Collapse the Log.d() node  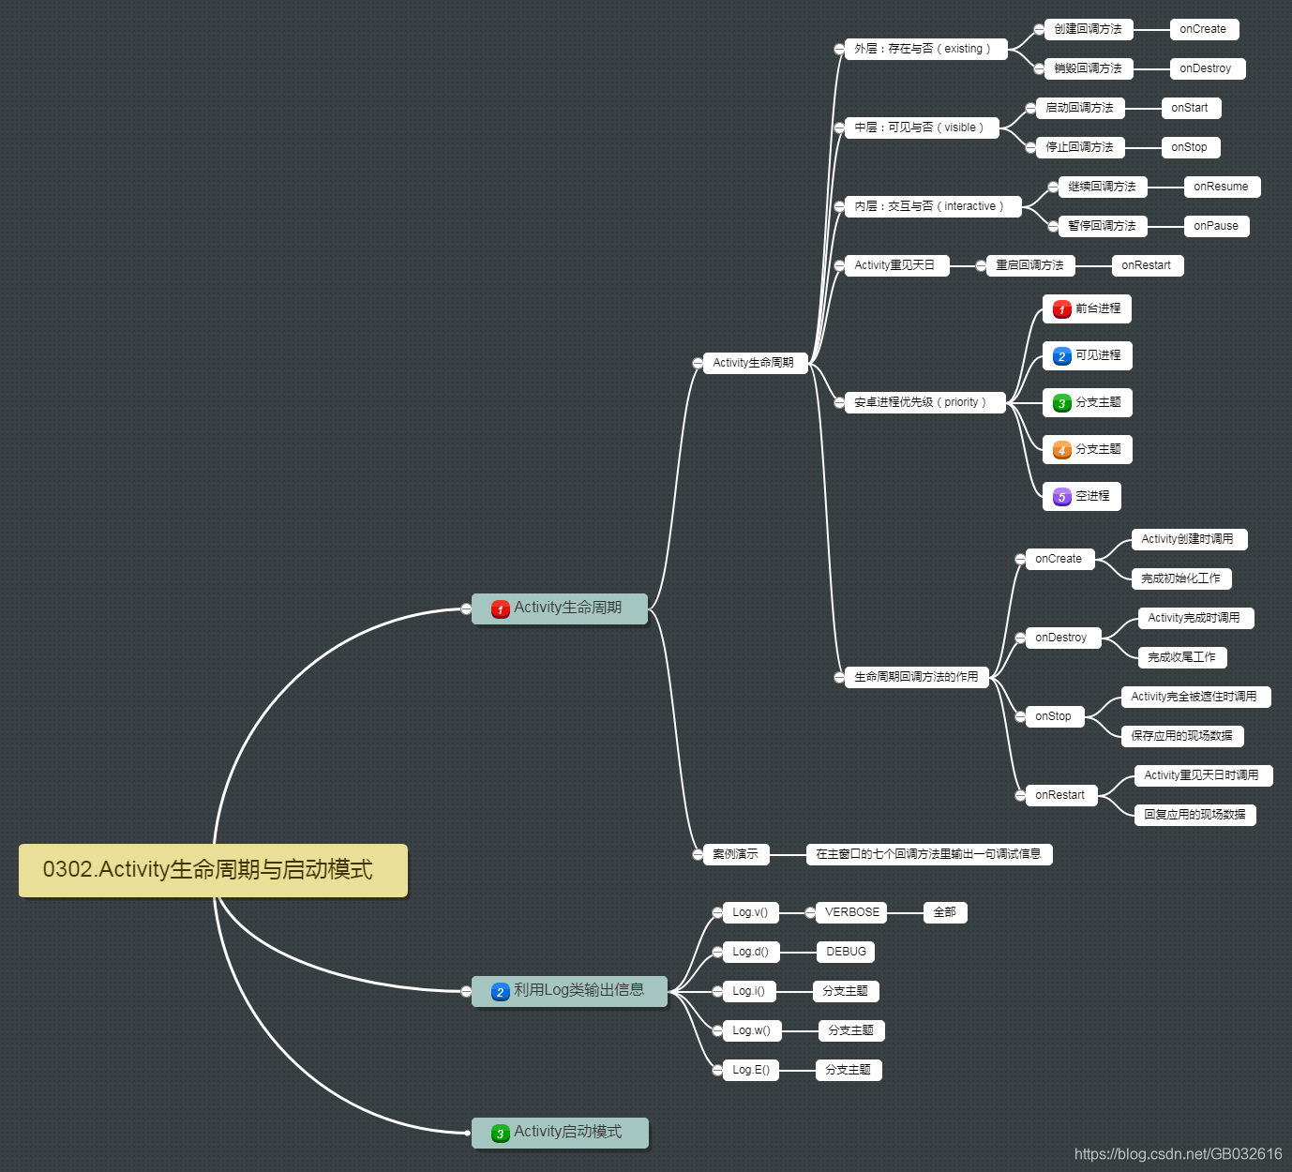717,952
